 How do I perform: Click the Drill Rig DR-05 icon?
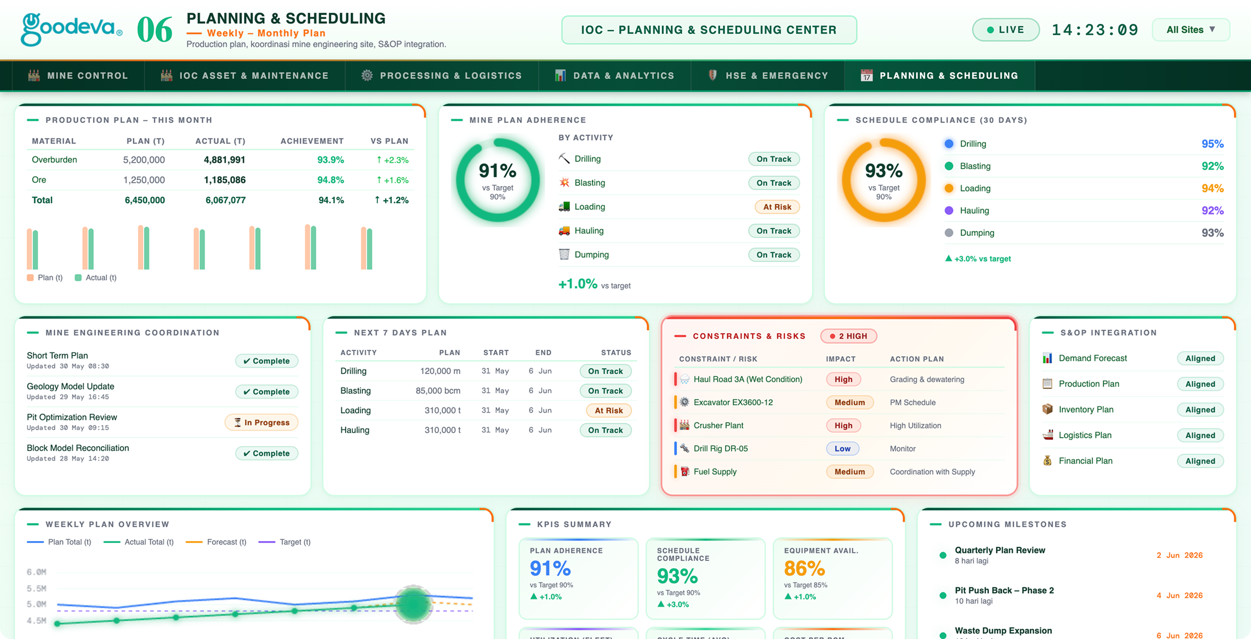pos(685,448)
